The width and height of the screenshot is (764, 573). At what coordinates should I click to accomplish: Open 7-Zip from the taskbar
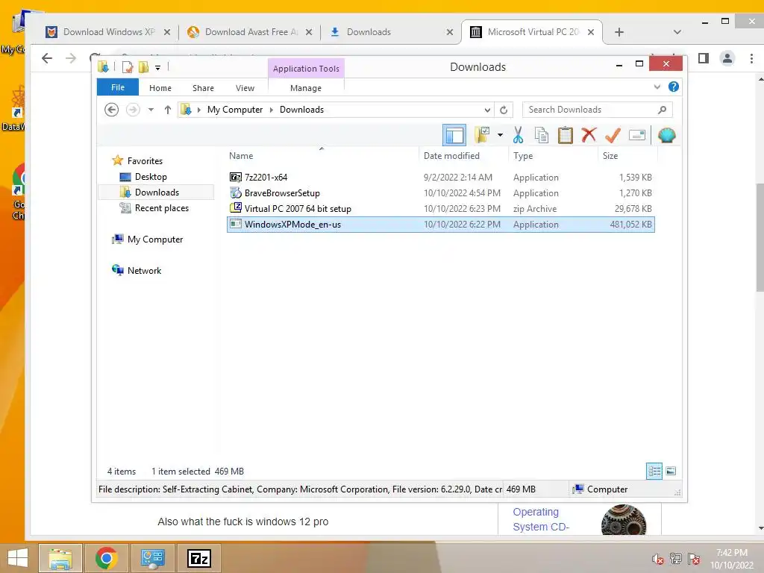pyautogui.click(x=199, y=558)
